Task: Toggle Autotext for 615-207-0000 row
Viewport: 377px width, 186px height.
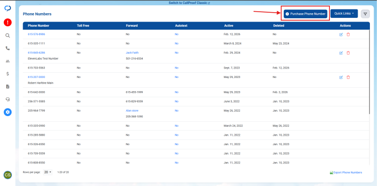Action: click(176, 77)
